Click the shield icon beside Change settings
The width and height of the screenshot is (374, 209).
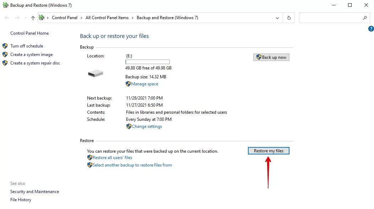click(x=129, y=126)
